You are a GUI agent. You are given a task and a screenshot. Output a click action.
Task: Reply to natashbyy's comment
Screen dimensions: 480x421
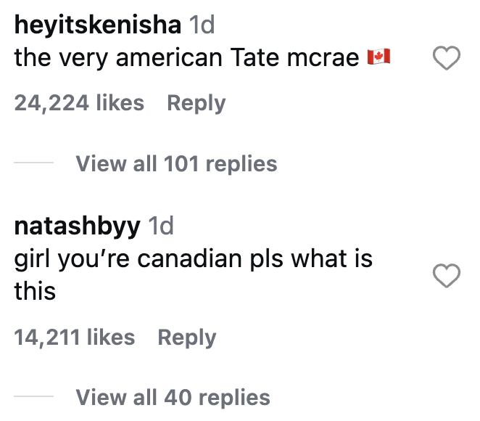[x=186, y=338]
